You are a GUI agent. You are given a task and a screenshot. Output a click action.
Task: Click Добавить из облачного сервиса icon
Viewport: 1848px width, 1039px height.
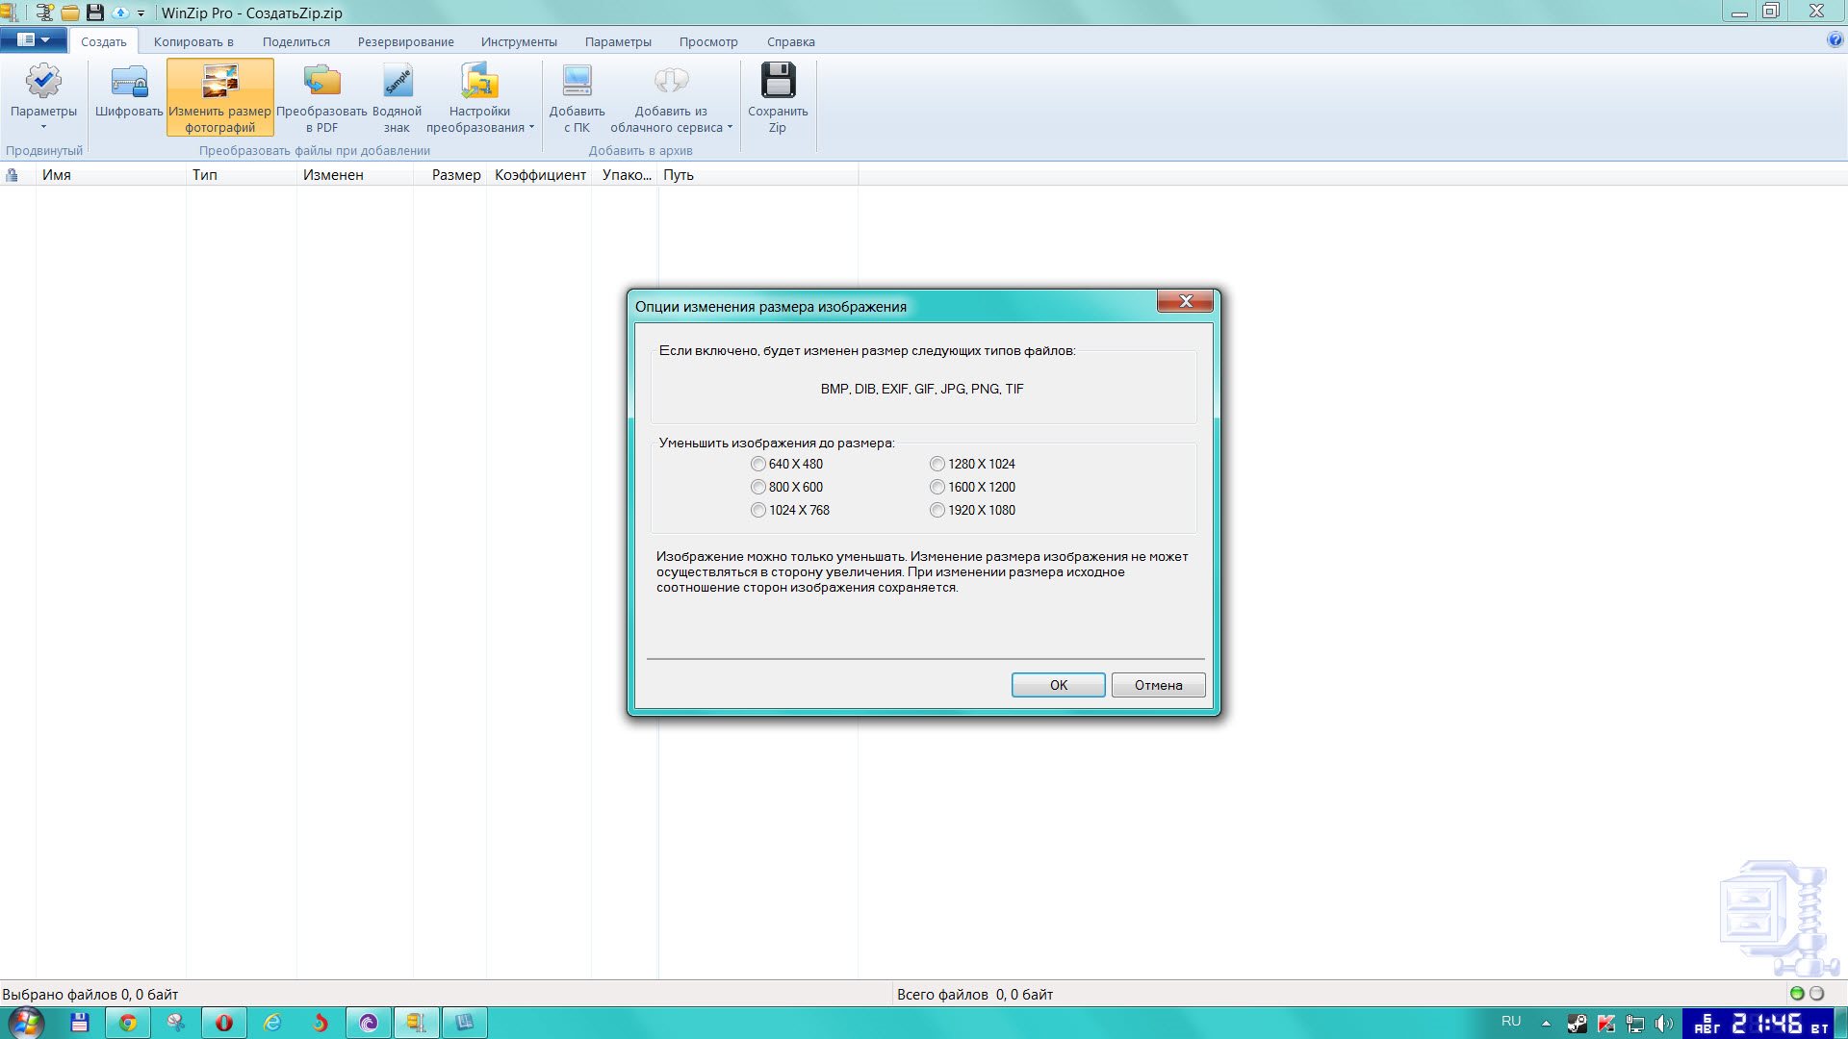(x=672, y=81)
